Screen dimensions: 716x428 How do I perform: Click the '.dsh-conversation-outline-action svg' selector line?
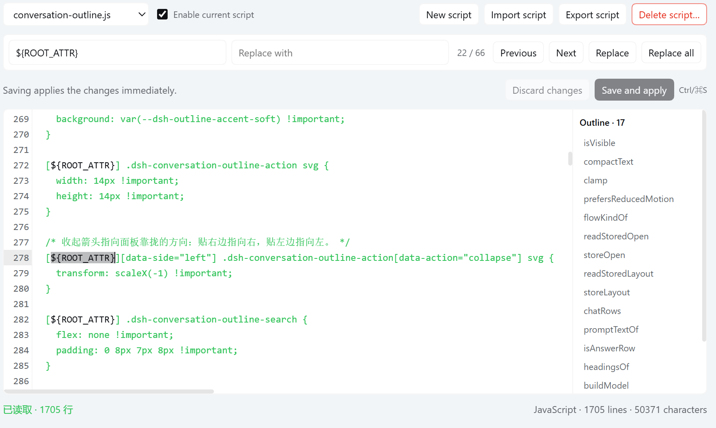[x=187, y=165]
